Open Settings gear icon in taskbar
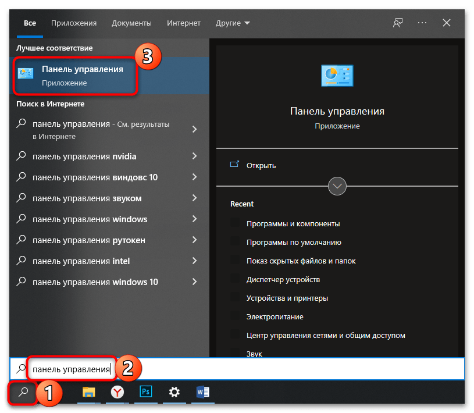474x413 pixels. coord(174,393)
